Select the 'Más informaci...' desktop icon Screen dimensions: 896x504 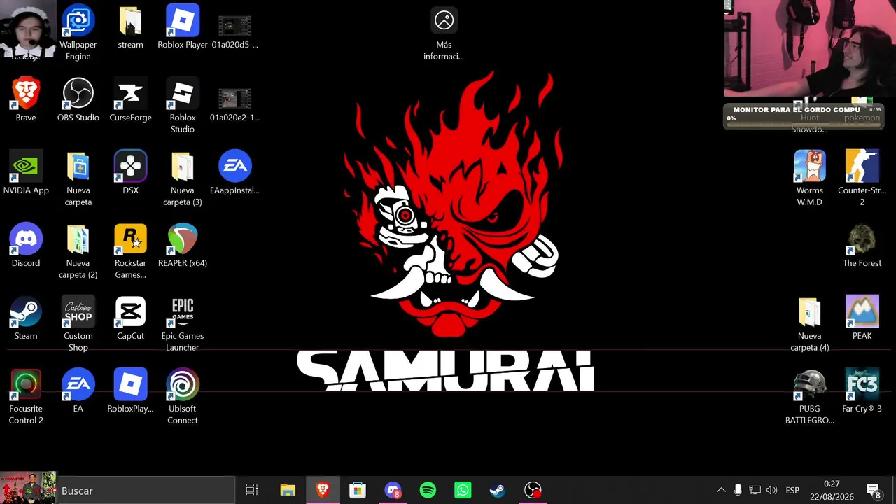coord(444,33)
